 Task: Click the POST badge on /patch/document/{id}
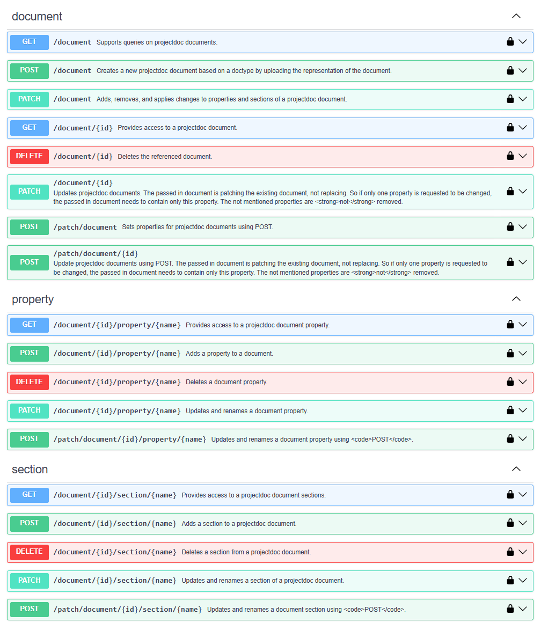28,262
